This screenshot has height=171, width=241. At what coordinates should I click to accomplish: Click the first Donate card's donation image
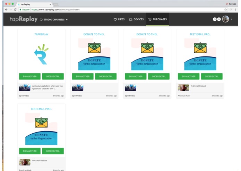coord(94,54)
